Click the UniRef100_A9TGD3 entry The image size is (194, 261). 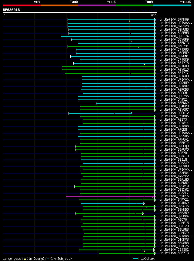pyautogui.click(x=174, y=66)
